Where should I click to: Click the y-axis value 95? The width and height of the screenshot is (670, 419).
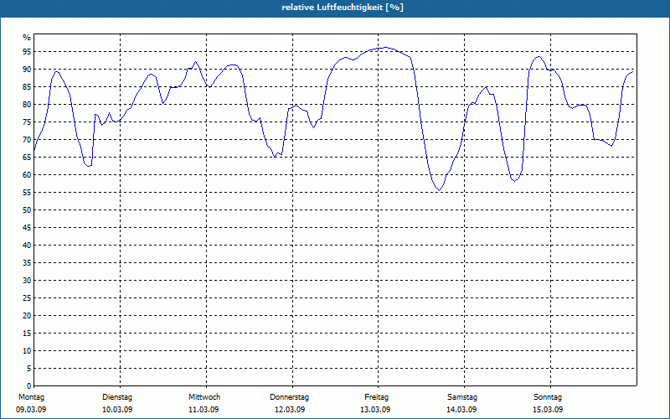27,52
